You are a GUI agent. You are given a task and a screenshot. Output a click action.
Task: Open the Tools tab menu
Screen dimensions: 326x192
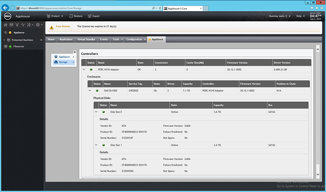pos(117,39)
